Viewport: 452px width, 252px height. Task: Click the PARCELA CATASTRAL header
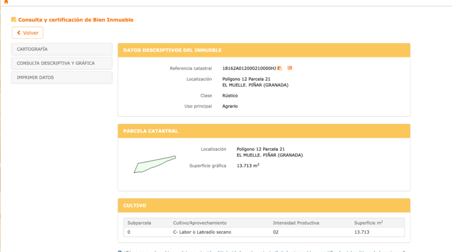tap(264, 131)
